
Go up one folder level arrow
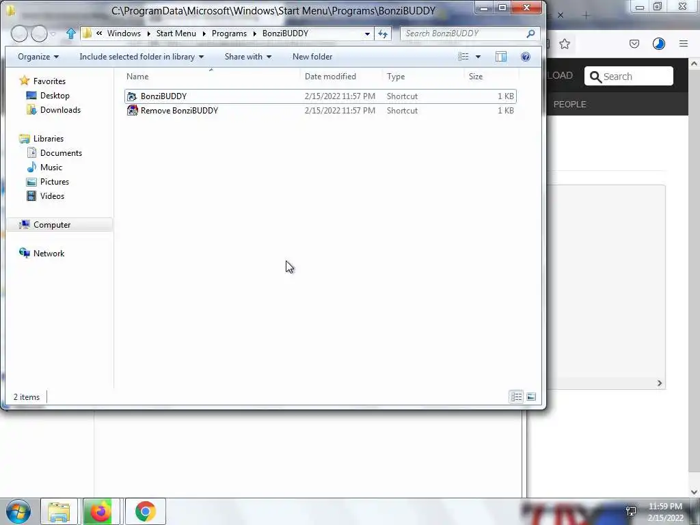(x=70, y=33)
